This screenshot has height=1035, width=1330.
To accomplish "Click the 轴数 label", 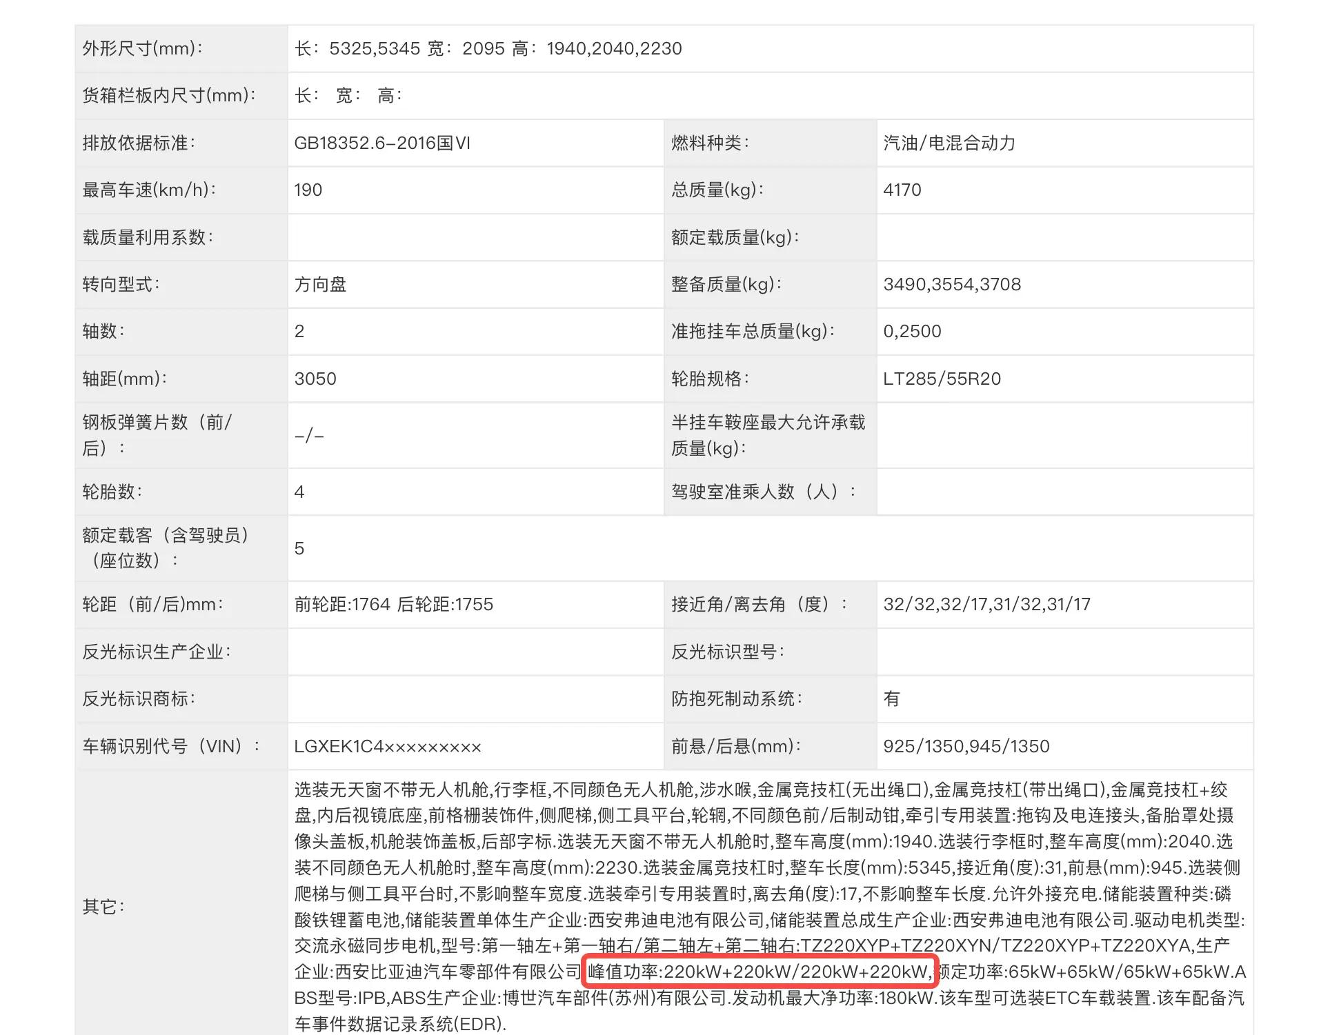I will (x=103, y=331).
